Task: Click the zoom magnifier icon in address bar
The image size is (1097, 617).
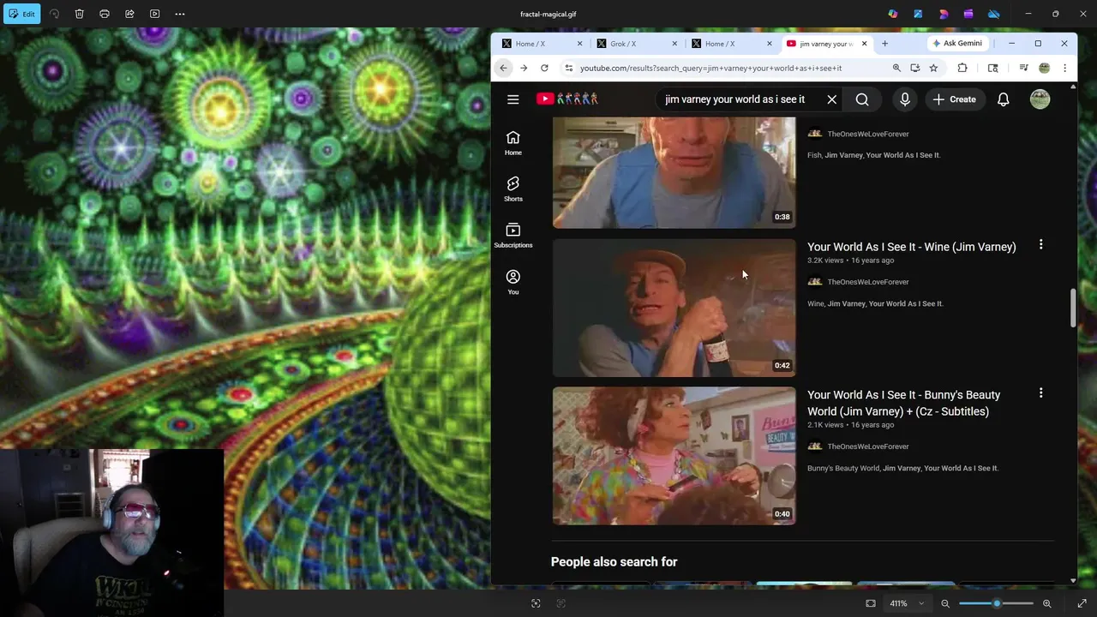Action: [896, 68]
